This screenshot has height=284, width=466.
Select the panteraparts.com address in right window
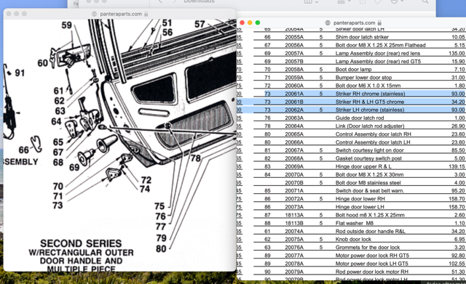[x=354, y=23]
